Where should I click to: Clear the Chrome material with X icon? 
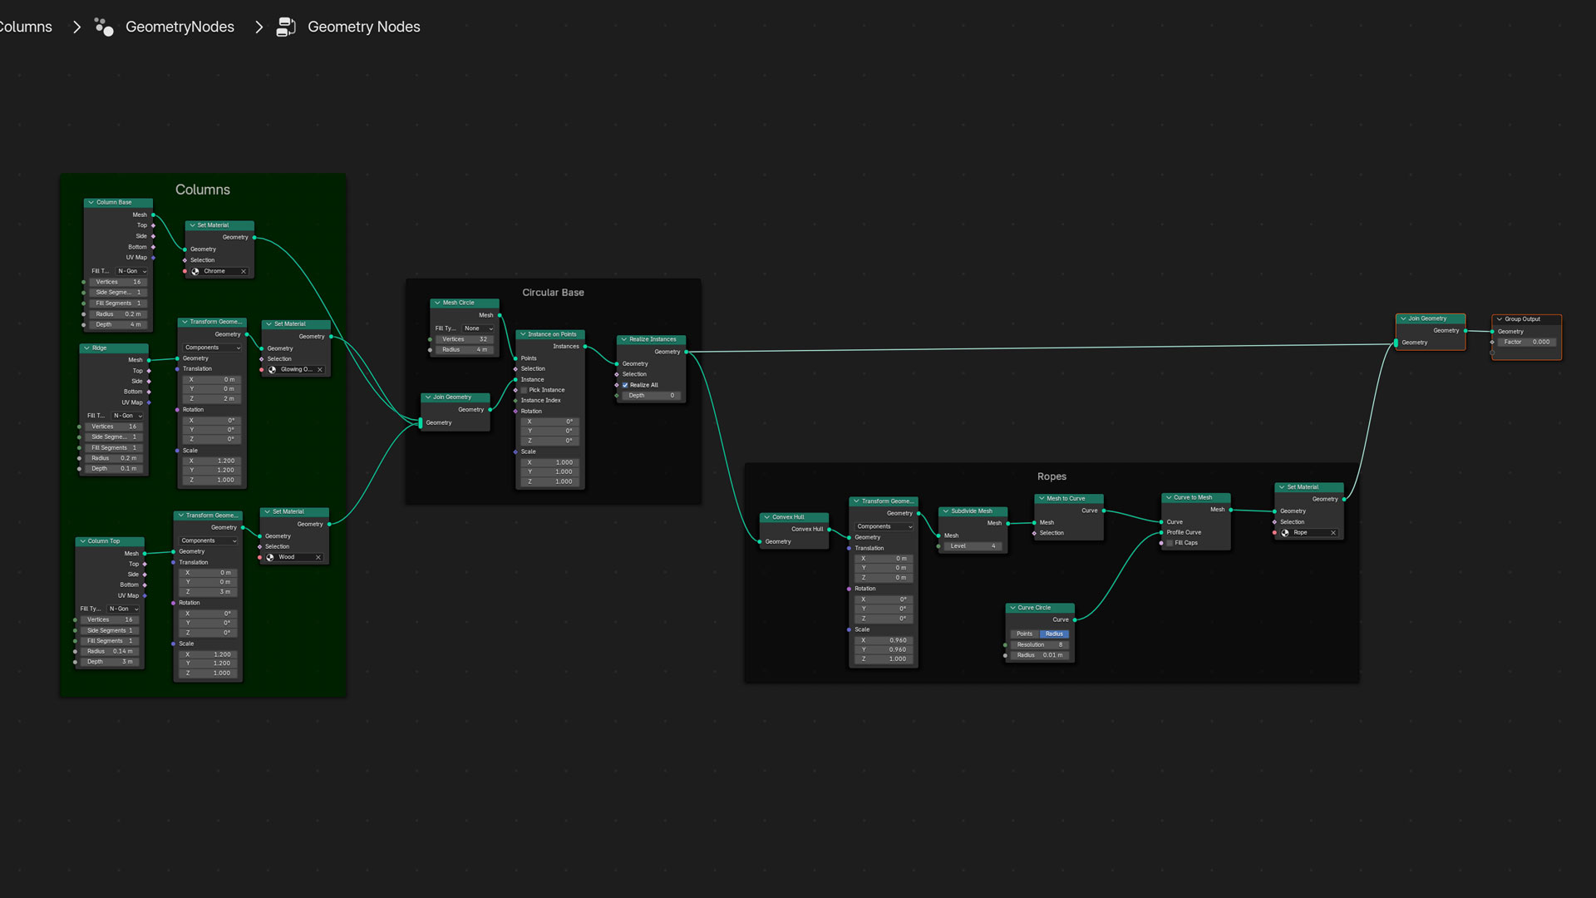(244, 271)
